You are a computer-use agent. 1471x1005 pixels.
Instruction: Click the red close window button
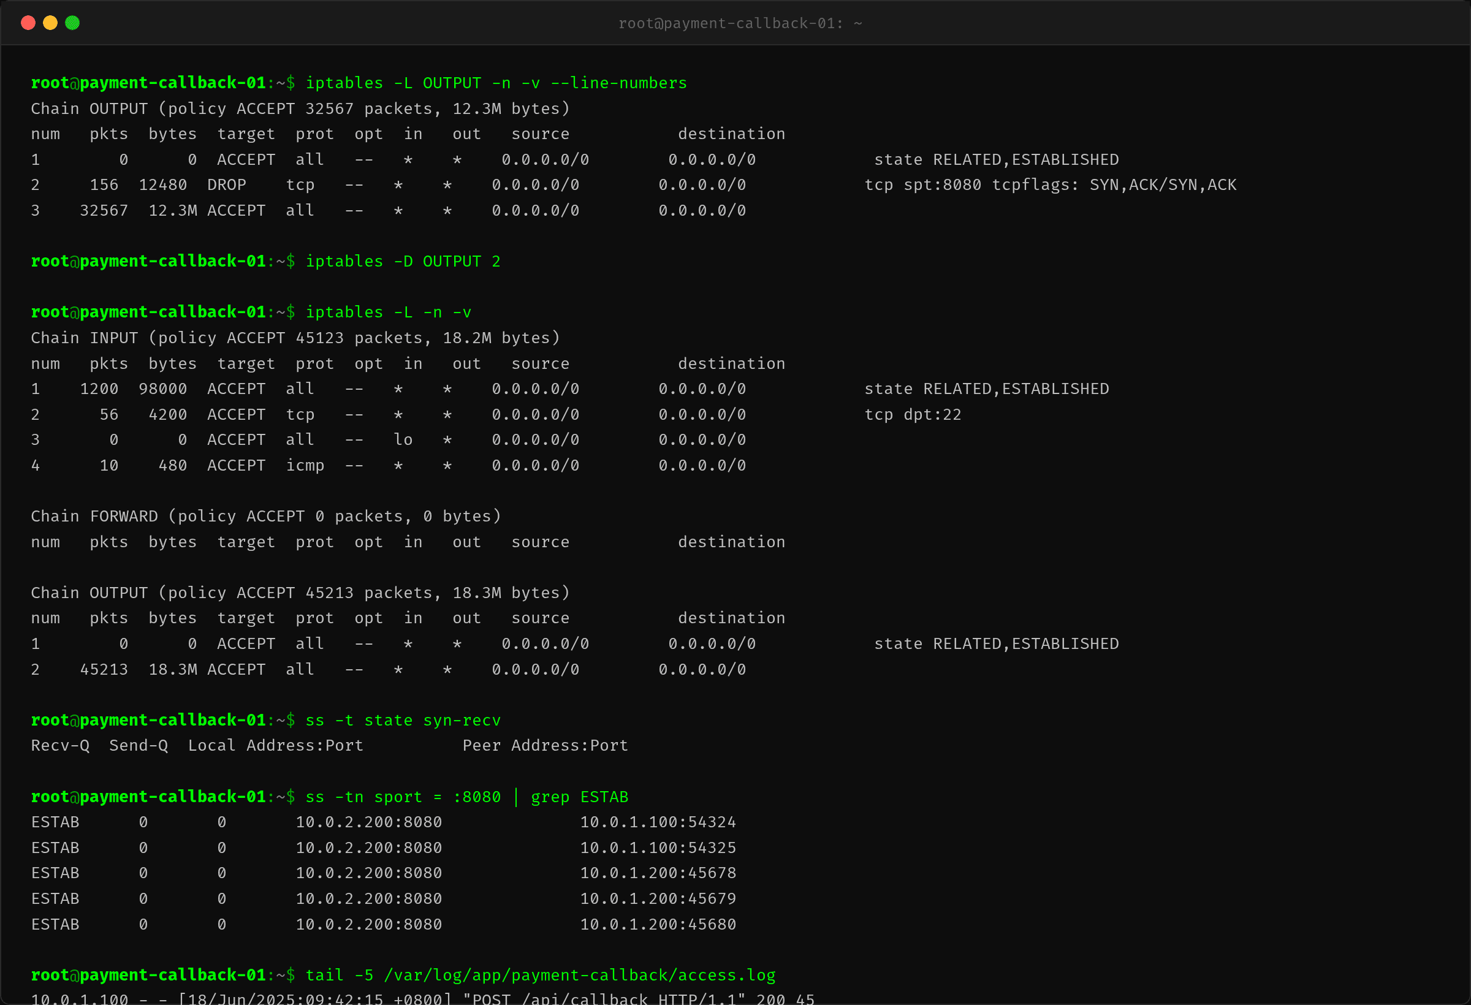(x=28, y=23)
